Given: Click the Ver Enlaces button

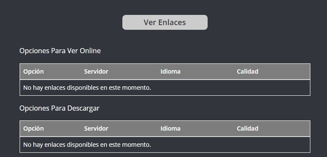Looking at the screenshot, I should (x=165, y=22).
